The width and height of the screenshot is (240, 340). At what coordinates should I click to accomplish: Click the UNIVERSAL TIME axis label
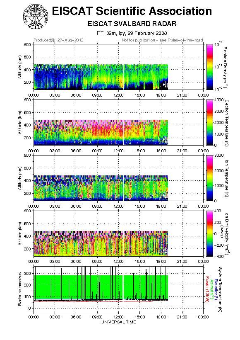pos(119,322)
